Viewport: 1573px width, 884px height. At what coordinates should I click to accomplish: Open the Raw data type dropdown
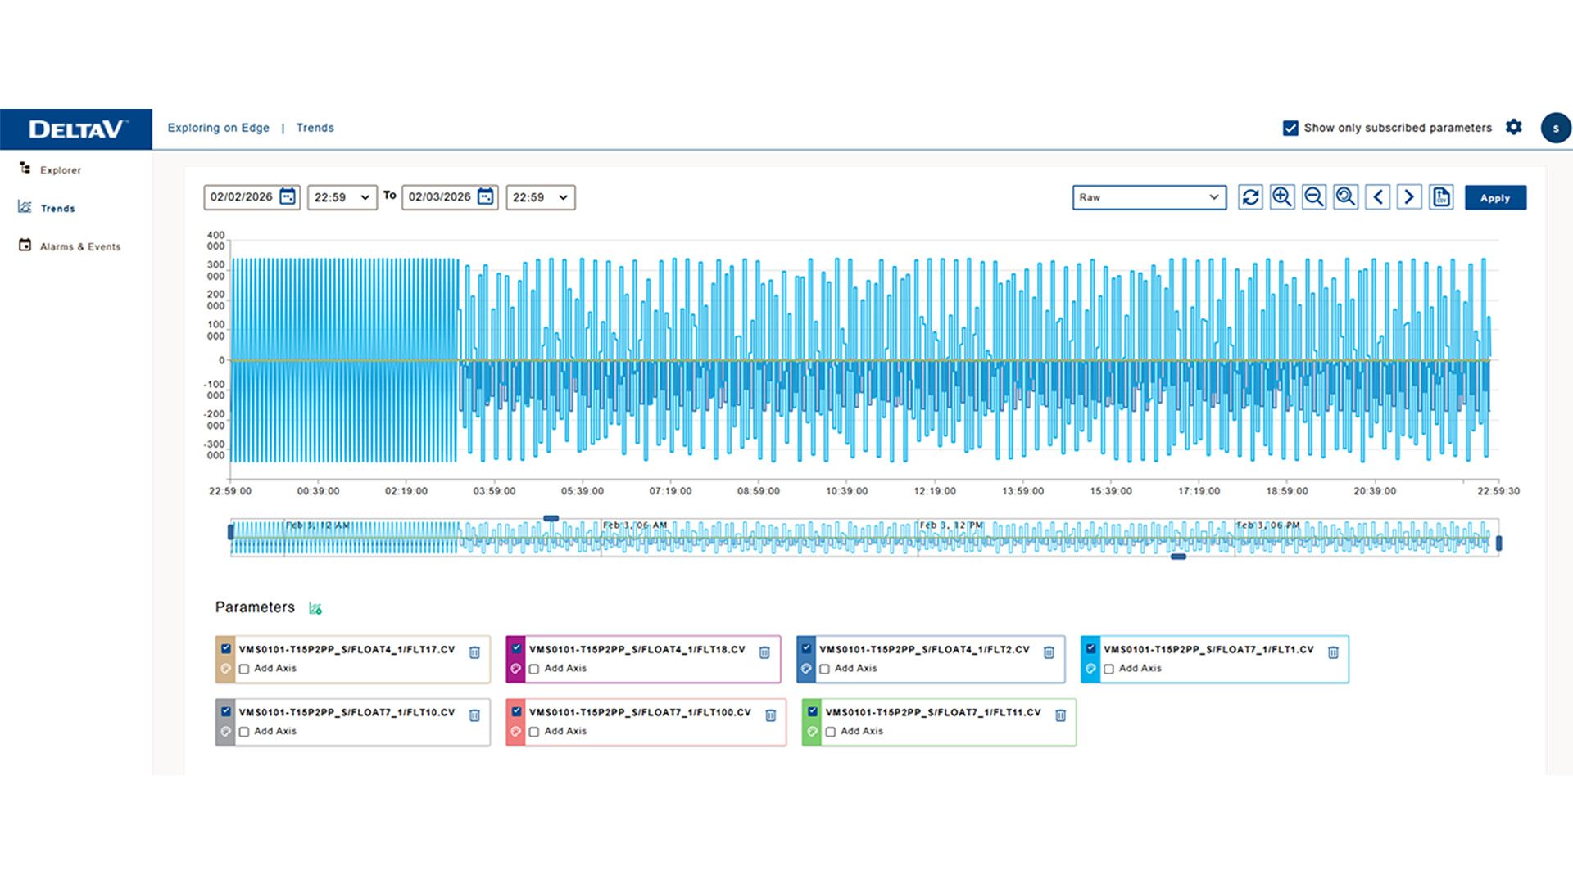[x=1149, y=197]
